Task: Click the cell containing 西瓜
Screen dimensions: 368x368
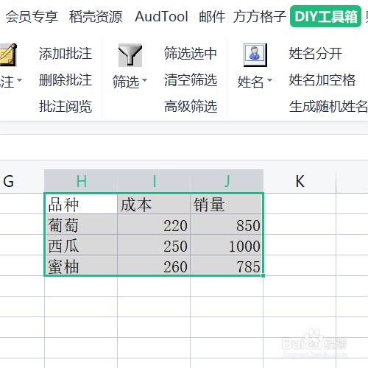Action: (x=81, y=245)
